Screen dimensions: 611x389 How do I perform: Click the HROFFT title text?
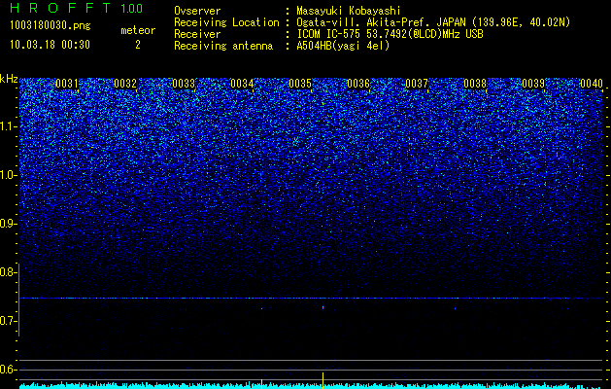60,8
